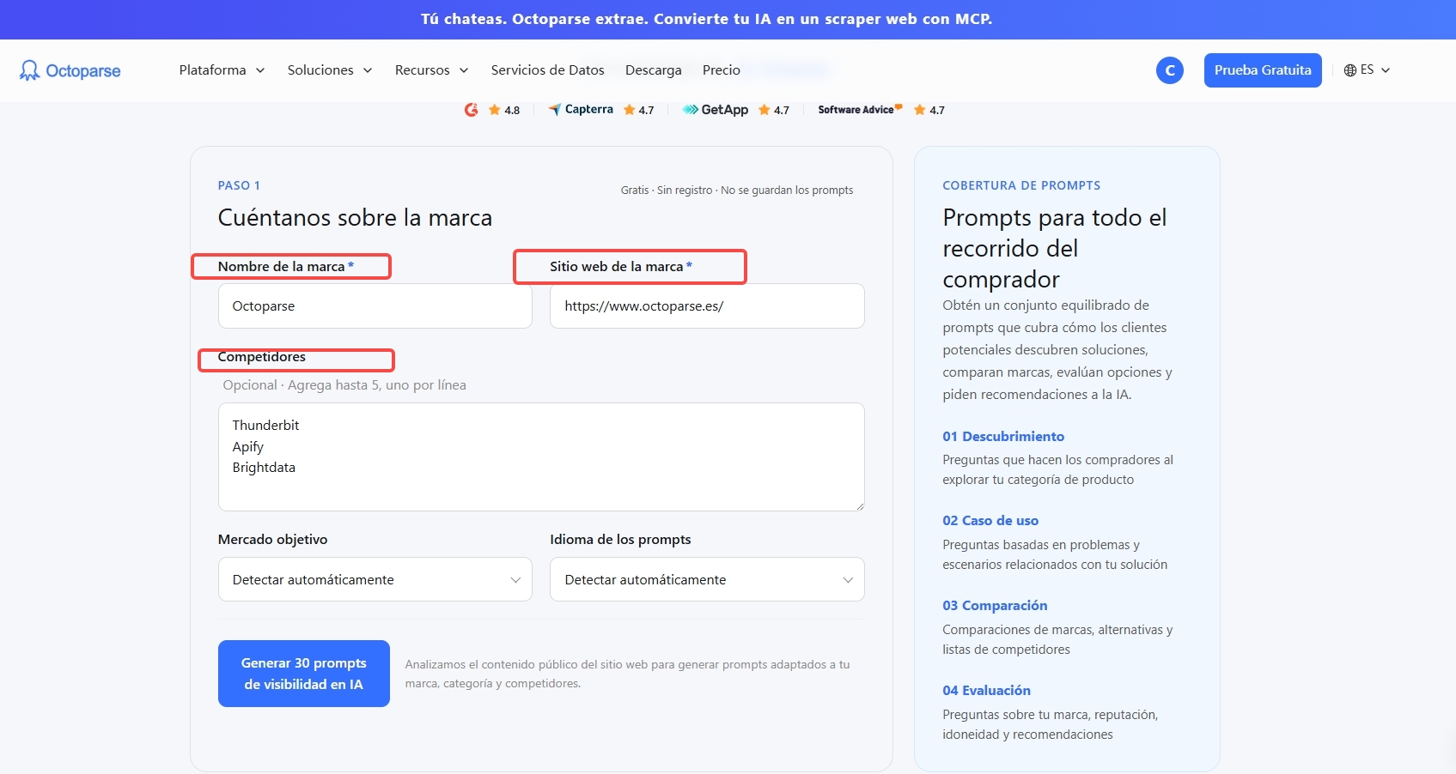Click the "04 Evaluación" heading
Viewport: 1456px width, 774px height.
(x=986, y=690)
